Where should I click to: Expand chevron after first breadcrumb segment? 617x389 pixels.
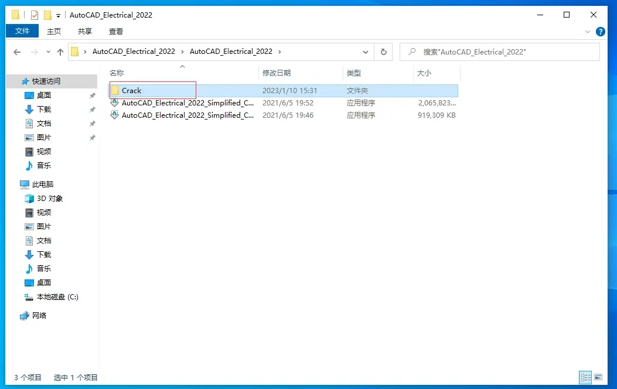click(183, 52)
